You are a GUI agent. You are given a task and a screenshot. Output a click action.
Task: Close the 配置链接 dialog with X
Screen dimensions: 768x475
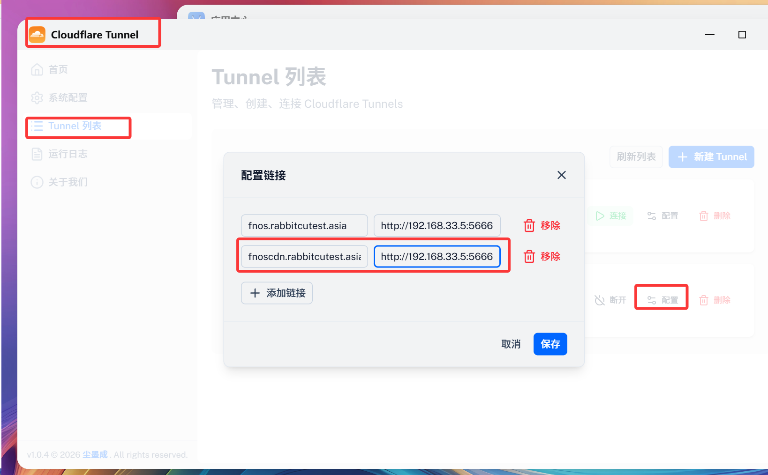[561, 175]
